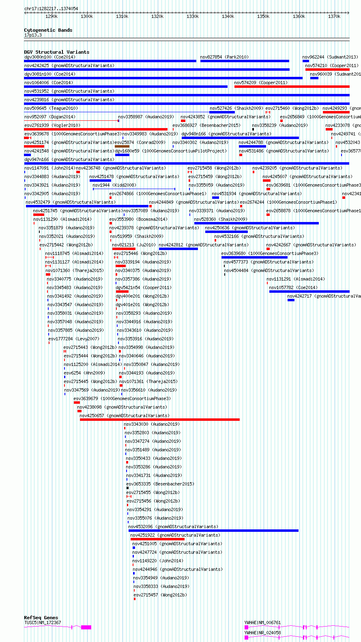Click the esv25874 (Conrad2009) label
This screenshot has width=361, height=642.
(140, 142)
